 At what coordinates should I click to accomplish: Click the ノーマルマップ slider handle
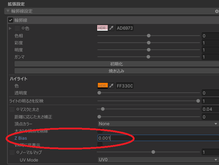tap(153, 152)
